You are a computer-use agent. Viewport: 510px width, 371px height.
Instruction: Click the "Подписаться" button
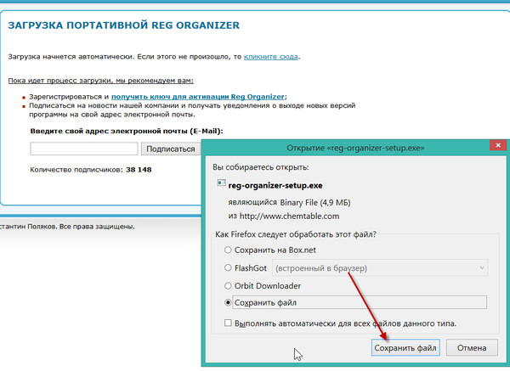coord(171,149)
